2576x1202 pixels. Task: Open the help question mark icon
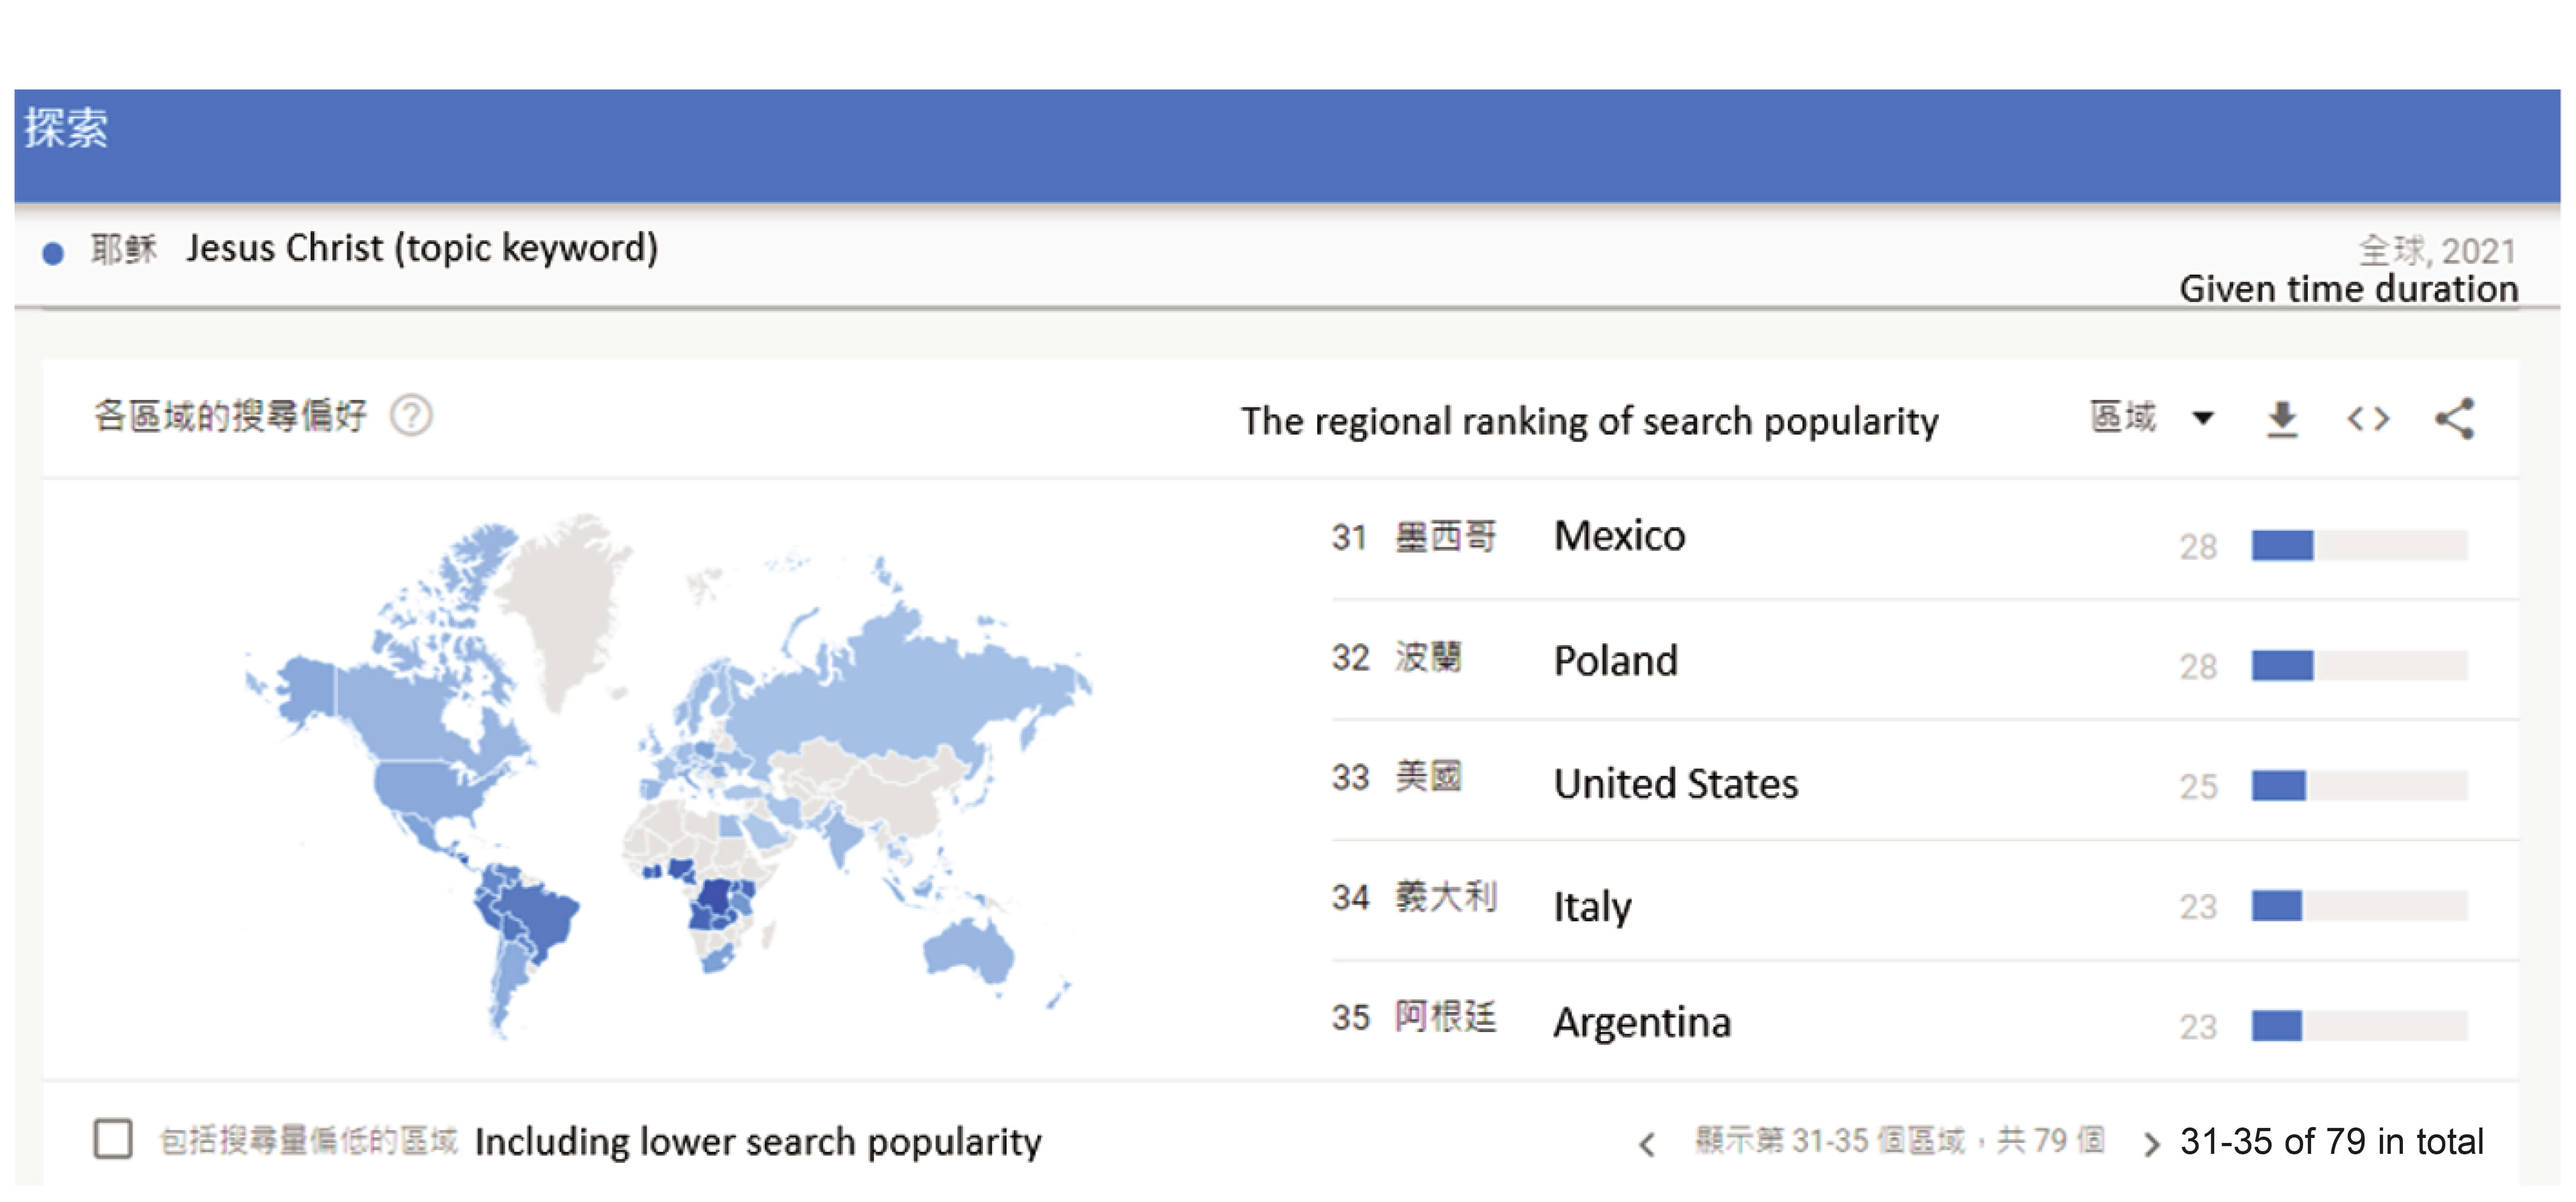411,416
